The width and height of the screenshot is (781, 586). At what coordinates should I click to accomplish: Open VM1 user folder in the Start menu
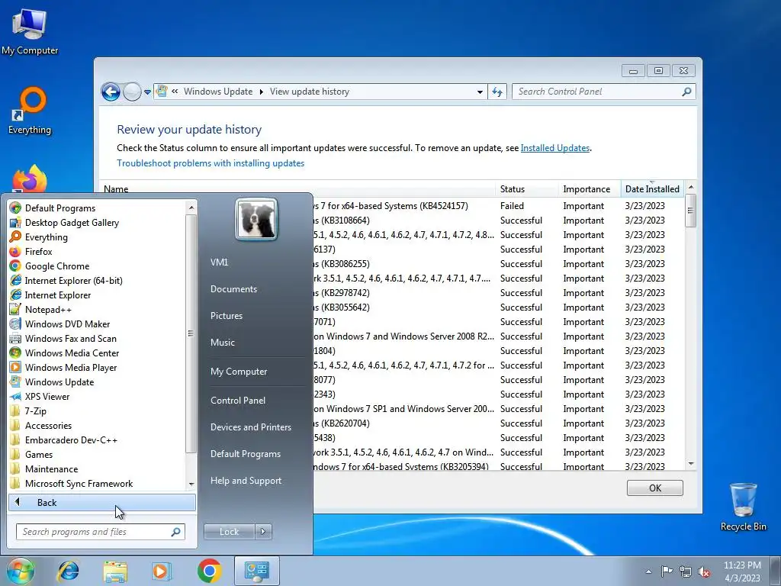tap(219, 262)
